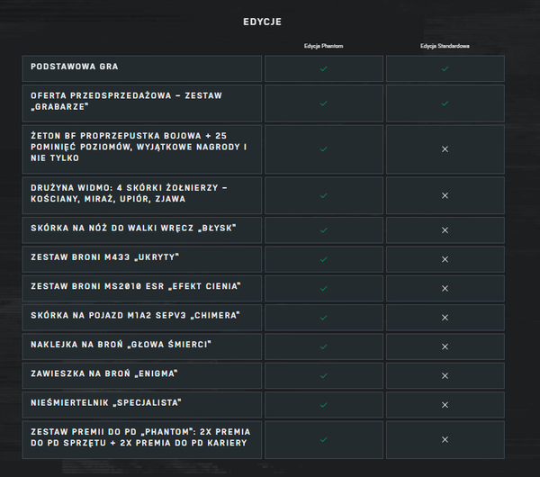
Task: Click Phantom checkmark for Żeton BF Pro row
Action: [x=323, y=149]
